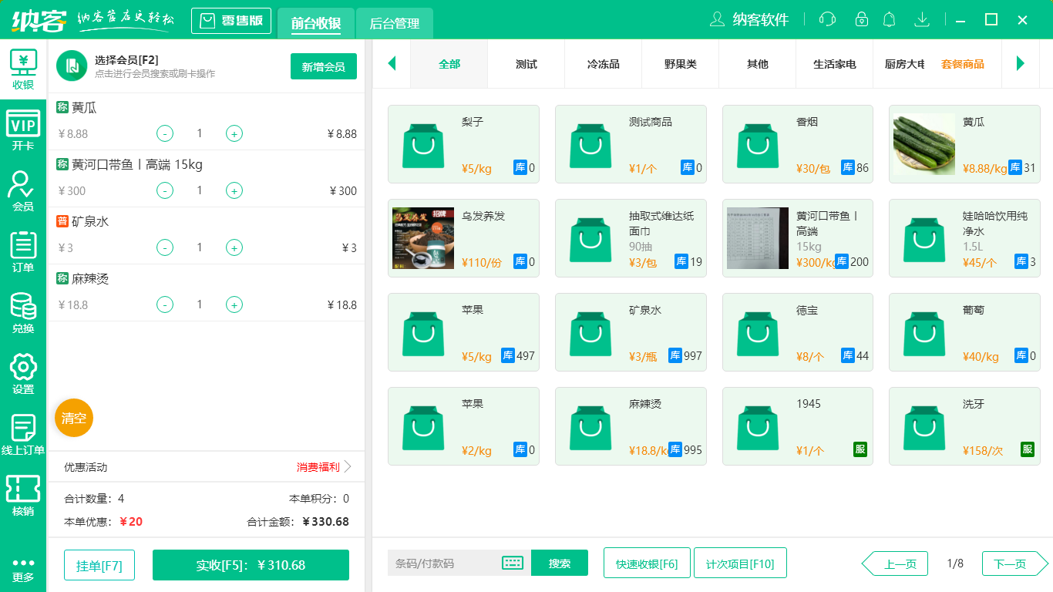This screenshot has width=1053, height=592.
Task: Open the notification bell icon
Action: point(890,19)
